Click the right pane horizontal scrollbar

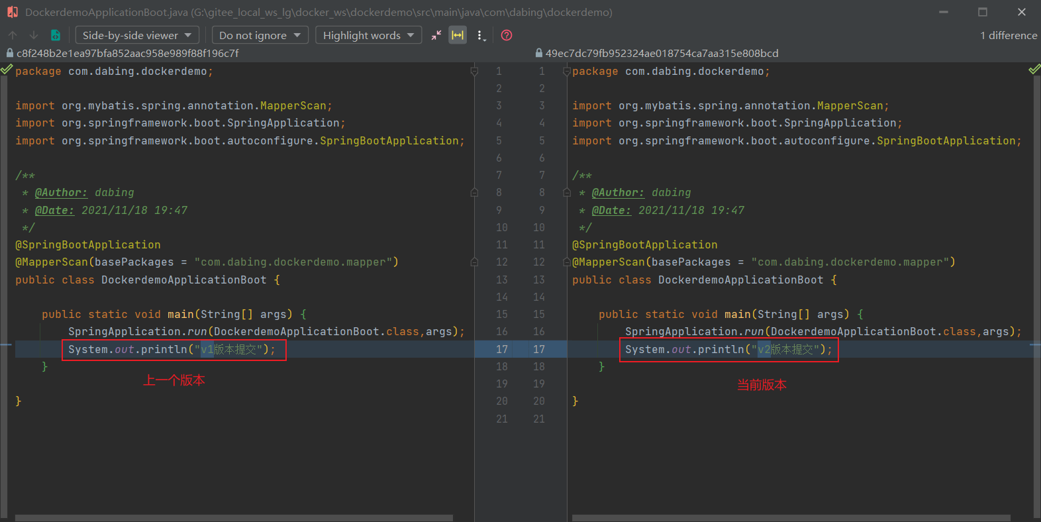coord(791,518)
